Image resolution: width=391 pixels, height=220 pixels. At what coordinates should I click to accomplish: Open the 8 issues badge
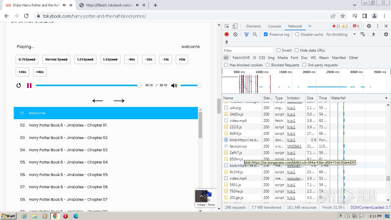pyautogui.click(x=356, y=26)
